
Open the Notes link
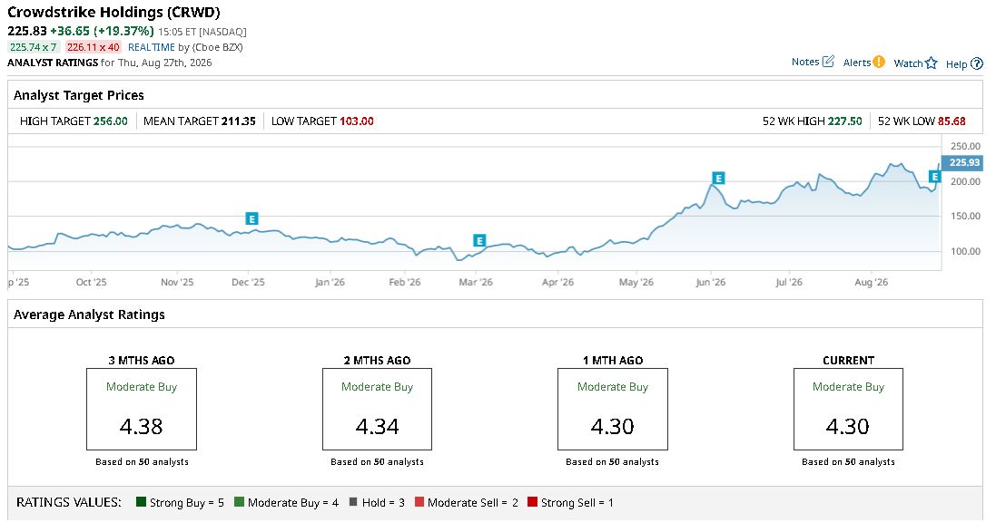coord(805,62)
